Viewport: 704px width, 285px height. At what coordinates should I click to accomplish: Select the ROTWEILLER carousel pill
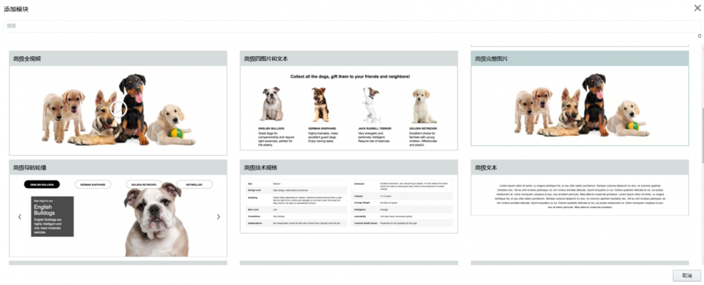[194, 185]
